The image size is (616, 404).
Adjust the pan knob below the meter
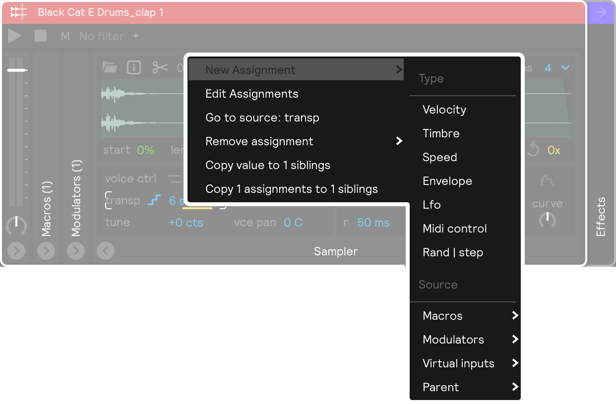(x=16, y=226)
